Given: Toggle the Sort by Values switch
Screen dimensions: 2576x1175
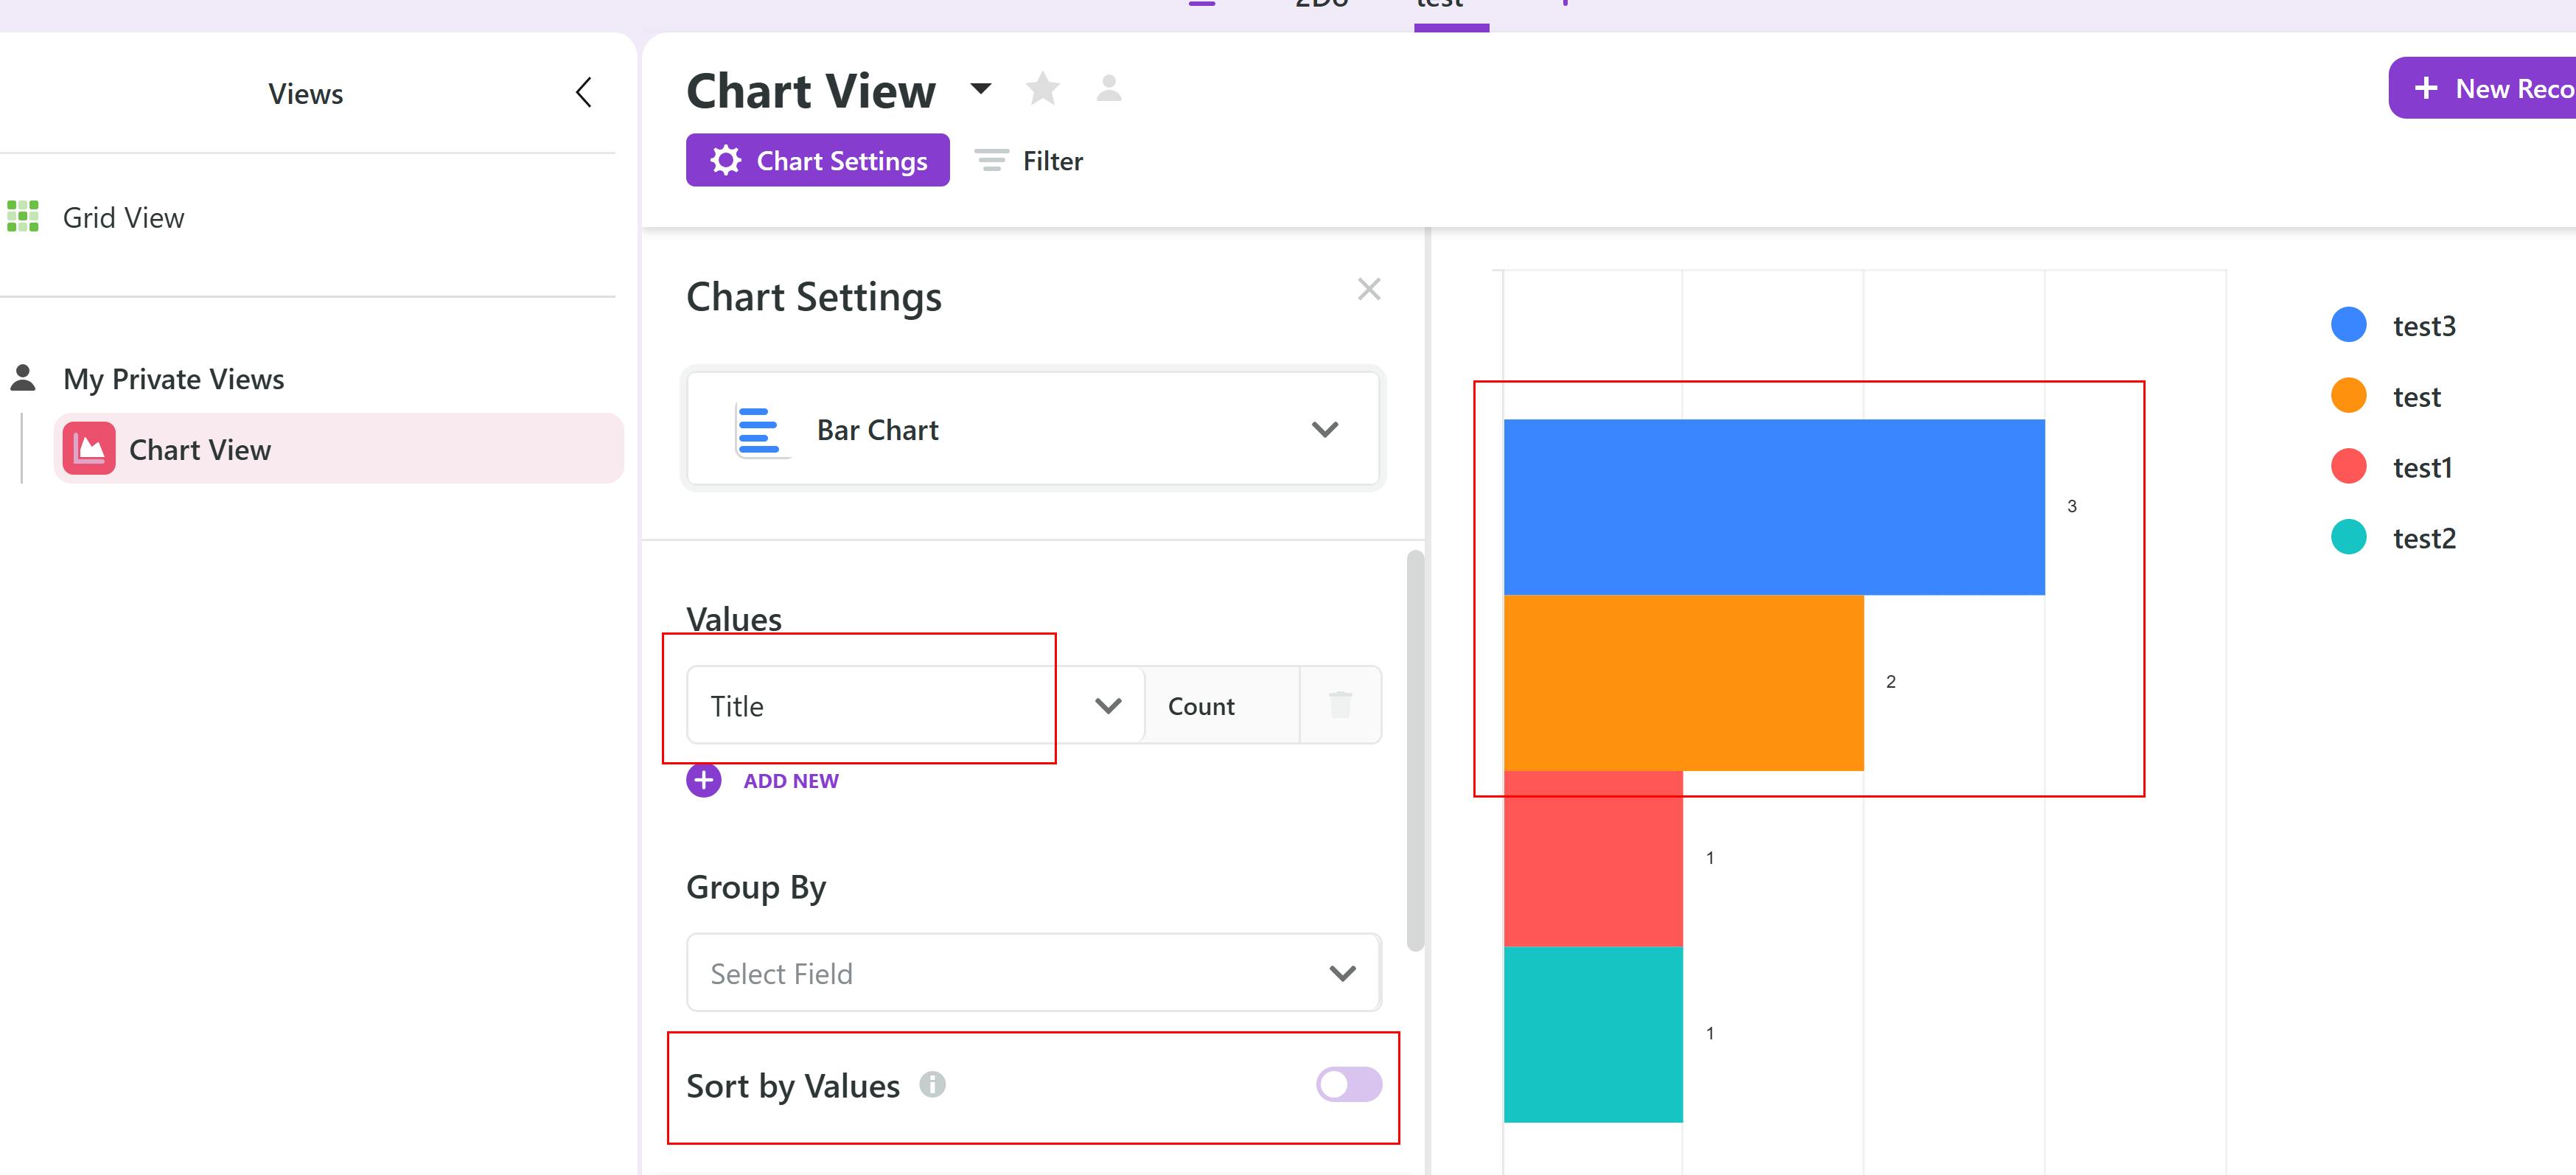Looking at the screenshot, I should [1348, 1084].
